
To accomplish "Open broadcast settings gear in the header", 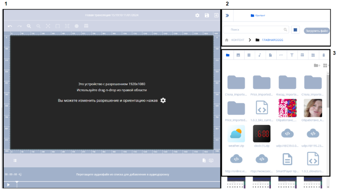I will tap(197, 16).
